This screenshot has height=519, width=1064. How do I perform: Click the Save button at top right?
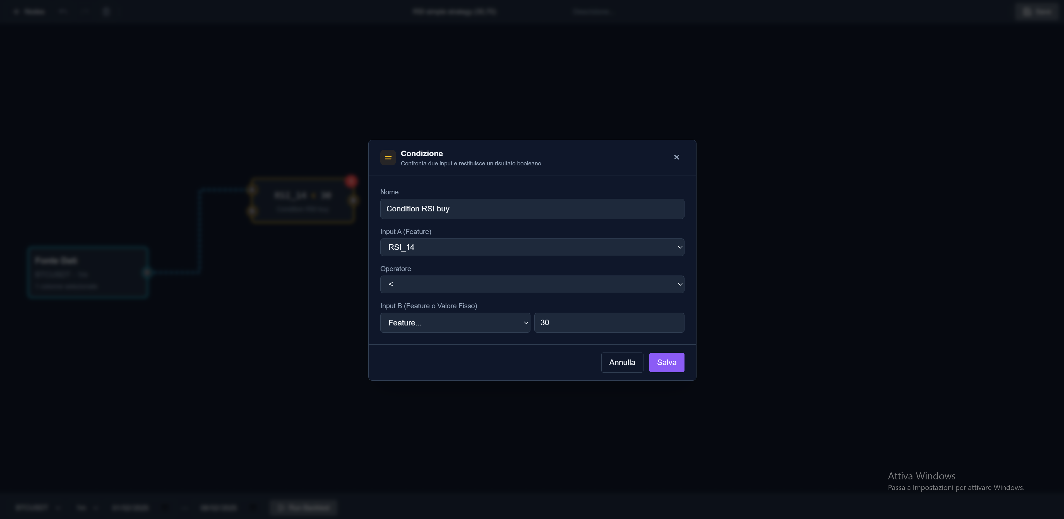pyautogui.click(x=1037, y=11)
